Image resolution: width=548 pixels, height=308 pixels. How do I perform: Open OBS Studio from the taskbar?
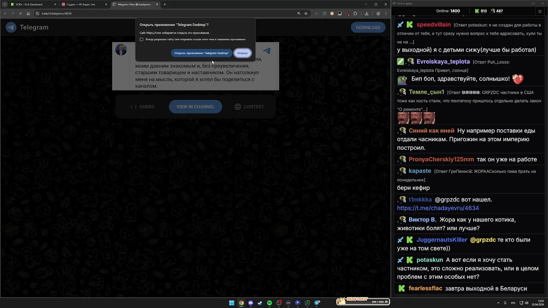279,303
